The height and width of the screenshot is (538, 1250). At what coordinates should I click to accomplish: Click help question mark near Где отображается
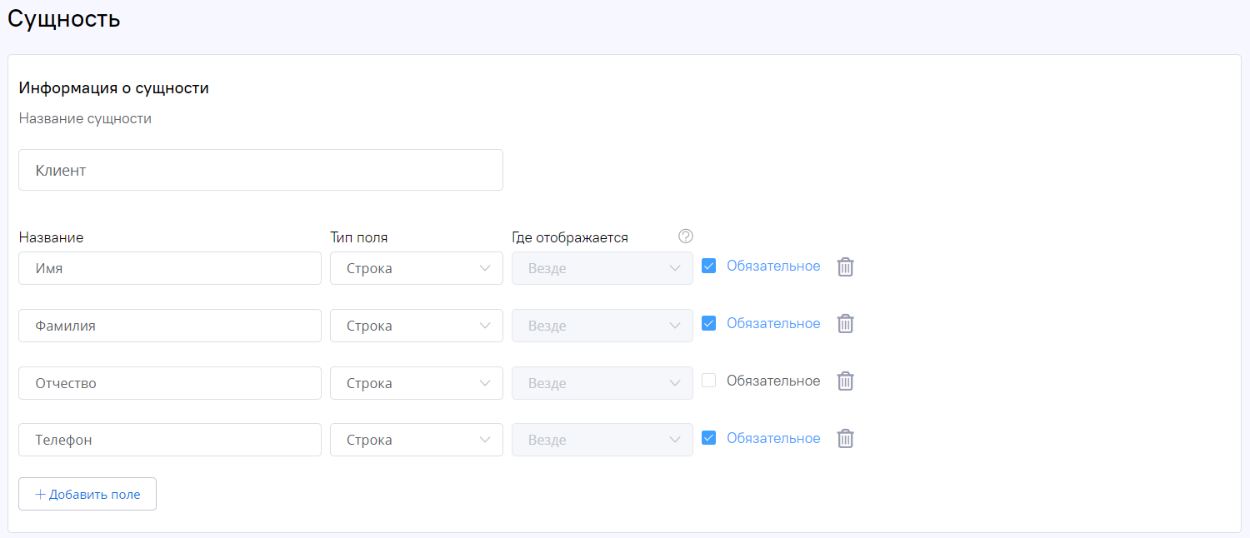pyautogui.click(x=686, y=237)
